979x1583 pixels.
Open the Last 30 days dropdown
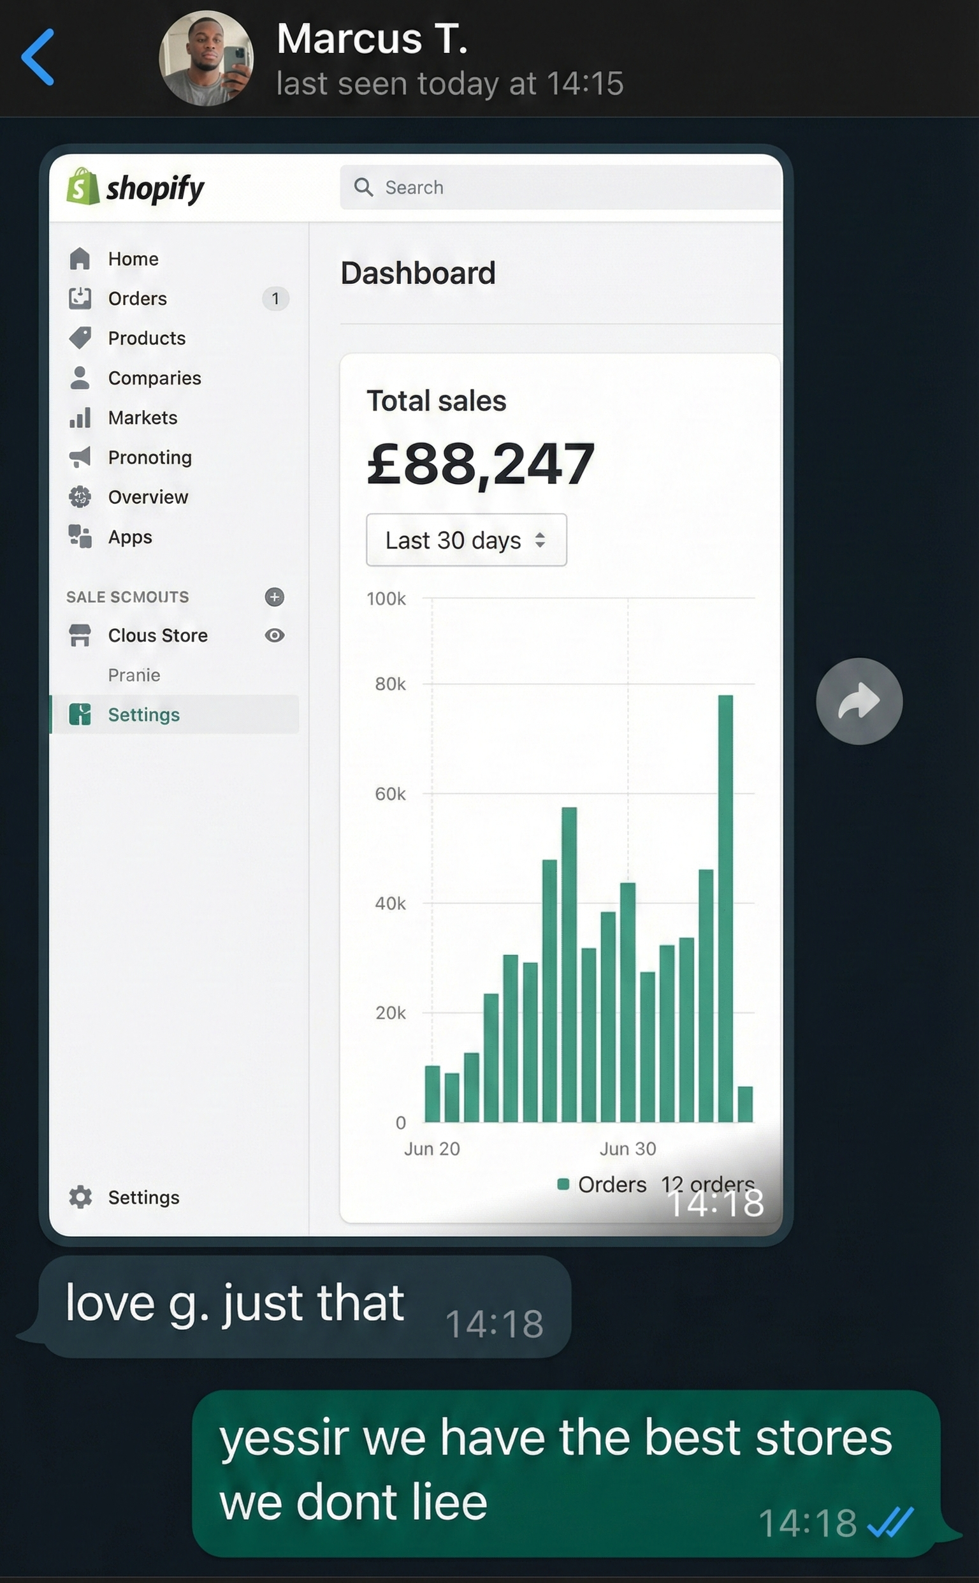466,540
